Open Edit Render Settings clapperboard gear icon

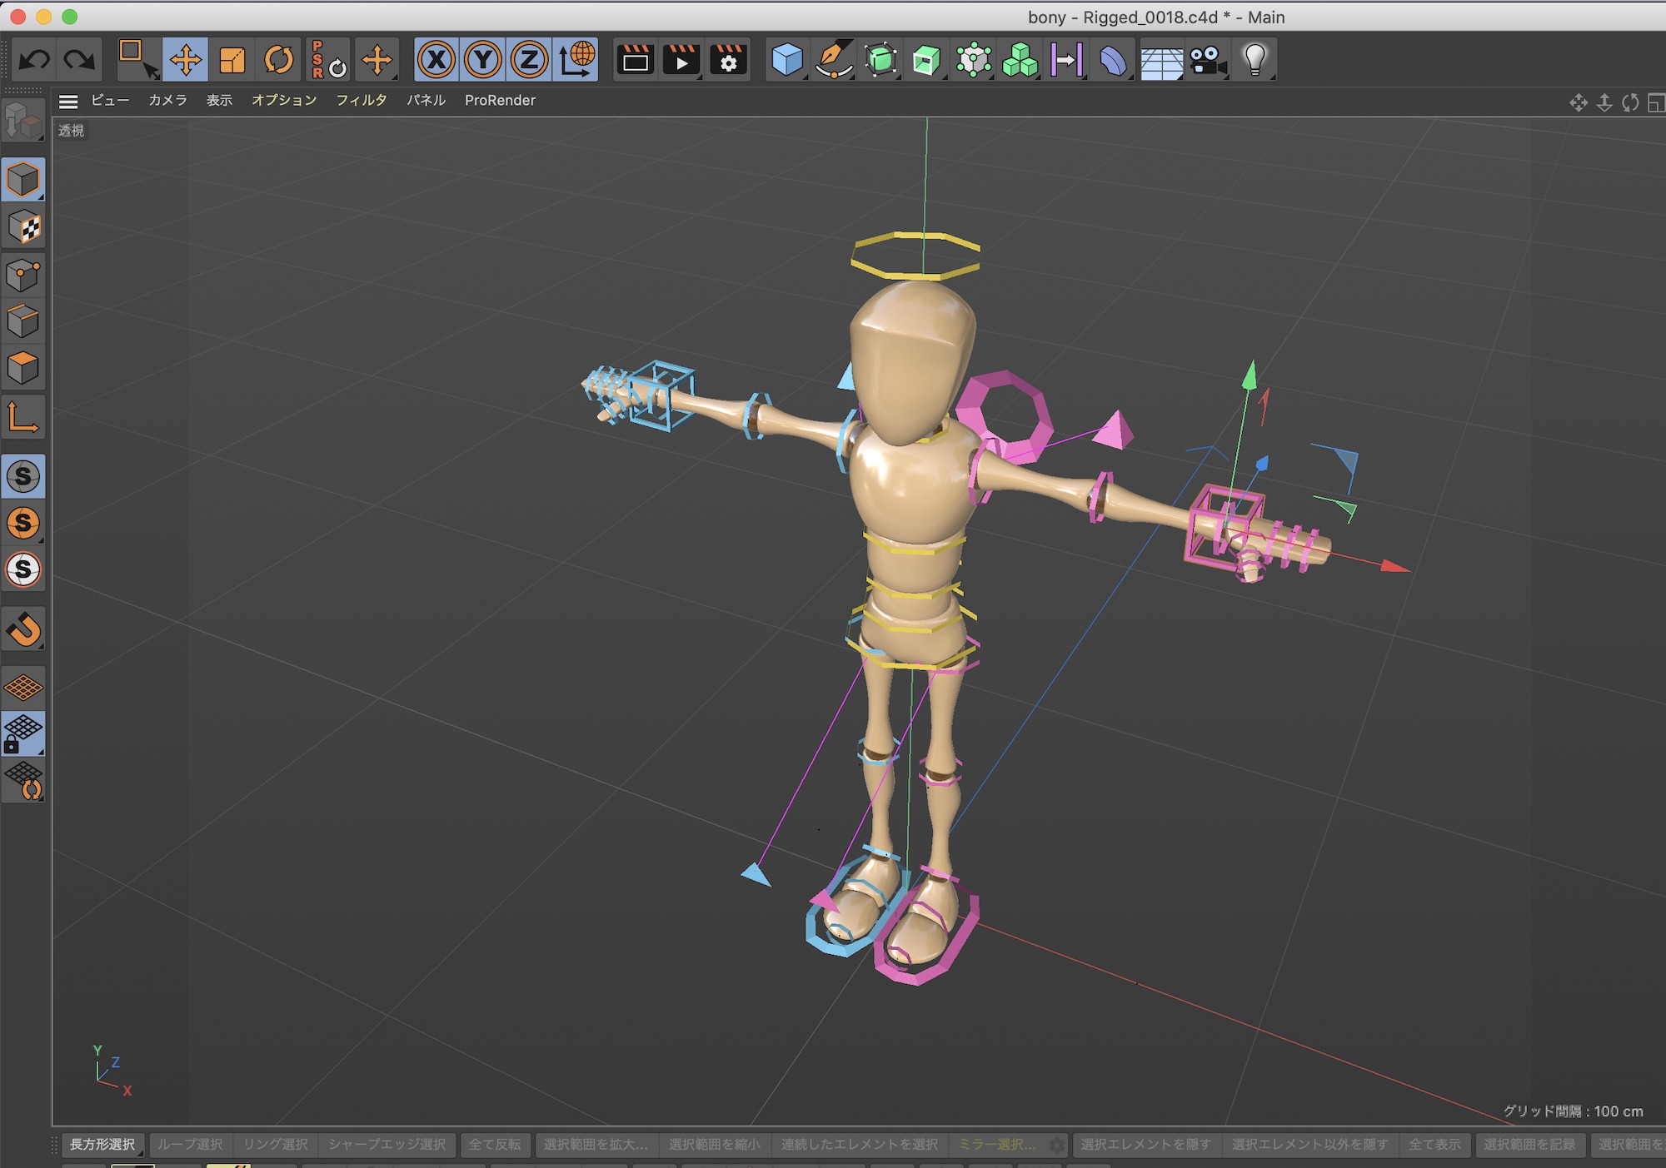pos(728,60)
